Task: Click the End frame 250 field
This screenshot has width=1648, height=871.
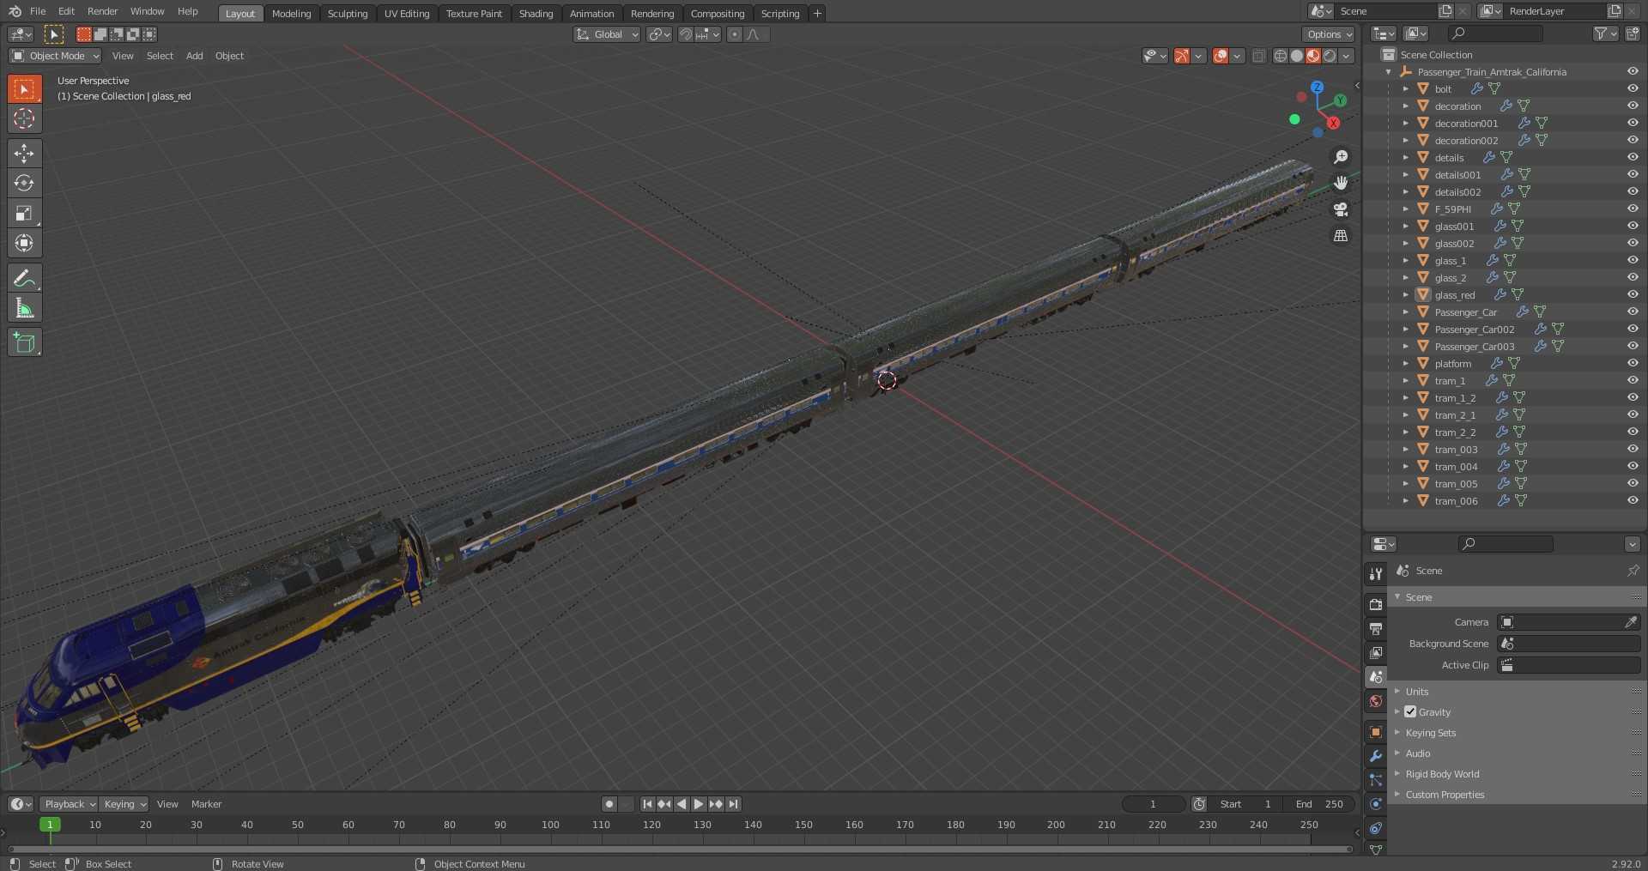Action: pyautogui.click(x=1319, y=804)
